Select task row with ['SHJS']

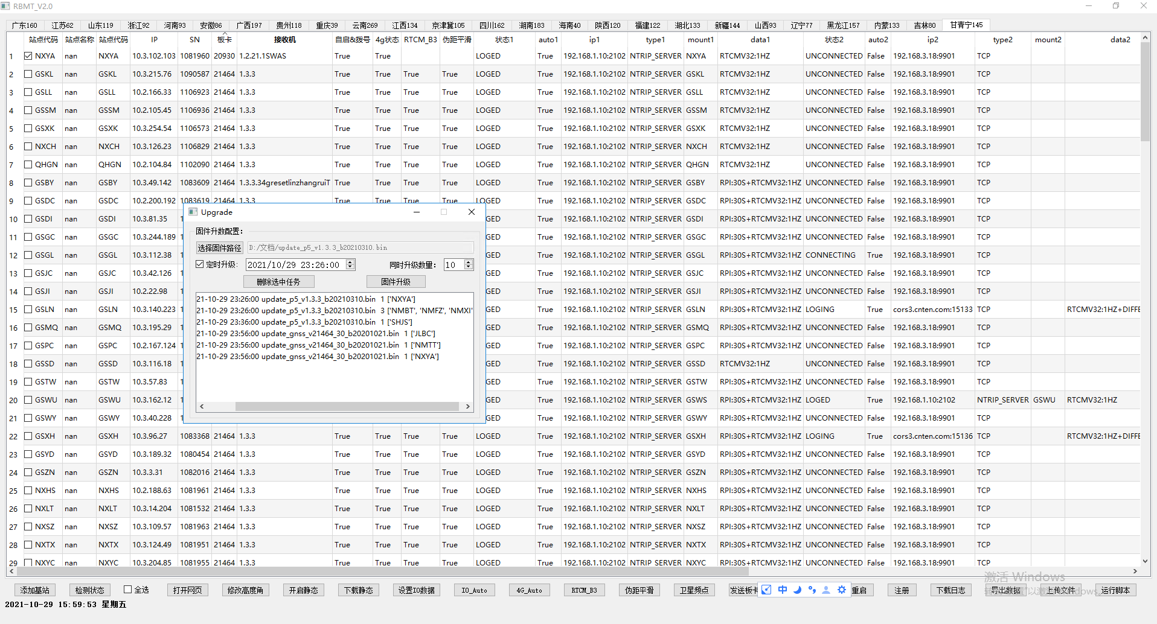[x=335, y=322]
